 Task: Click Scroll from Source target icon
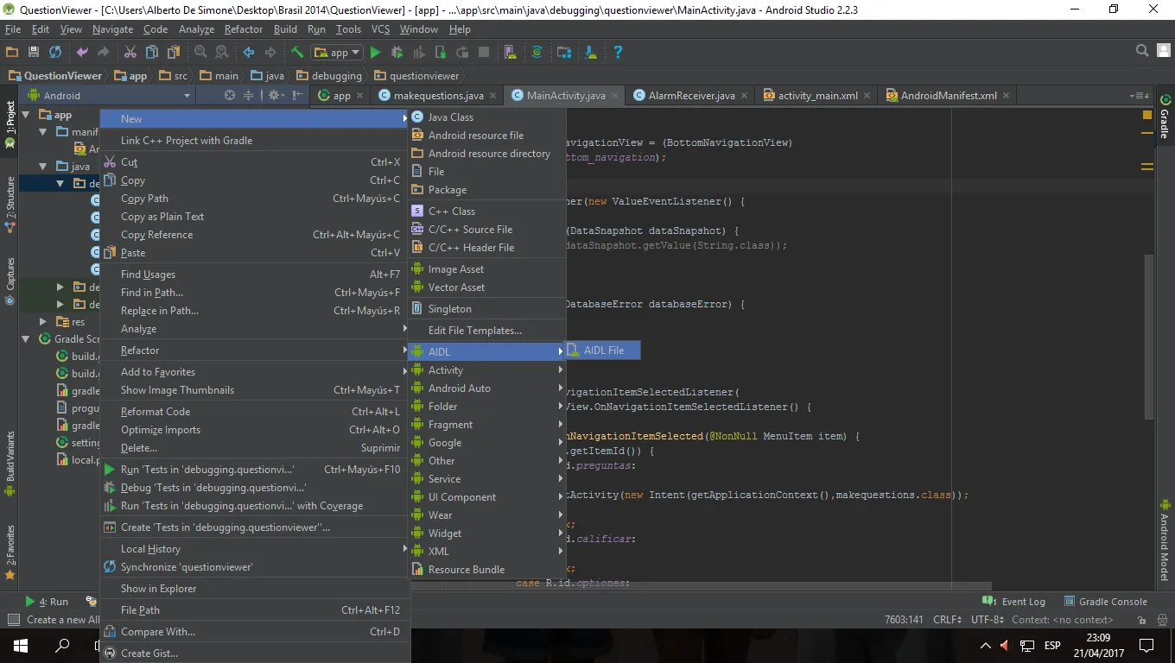tap(230, 96)
